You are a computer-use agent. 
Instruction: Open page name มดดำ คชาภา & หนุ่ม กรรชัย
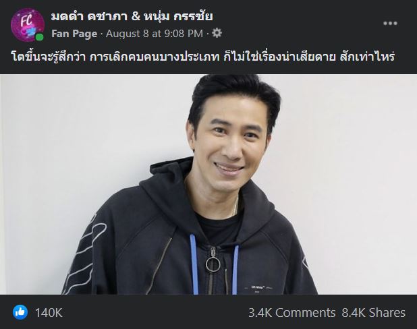[132, 16]
